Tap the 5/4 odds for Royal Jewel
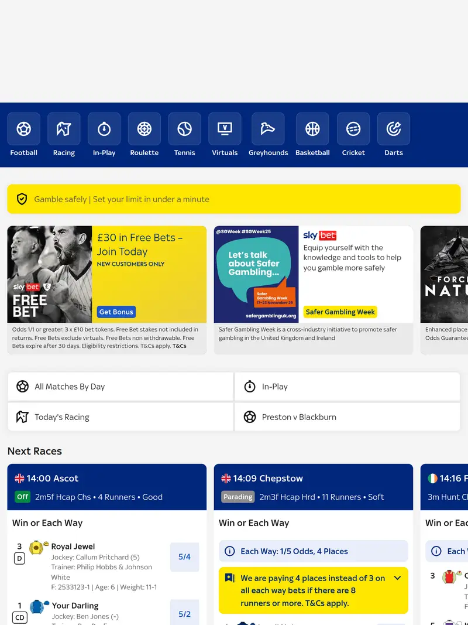This screenshot has width=468, height=625. point(184,557)
